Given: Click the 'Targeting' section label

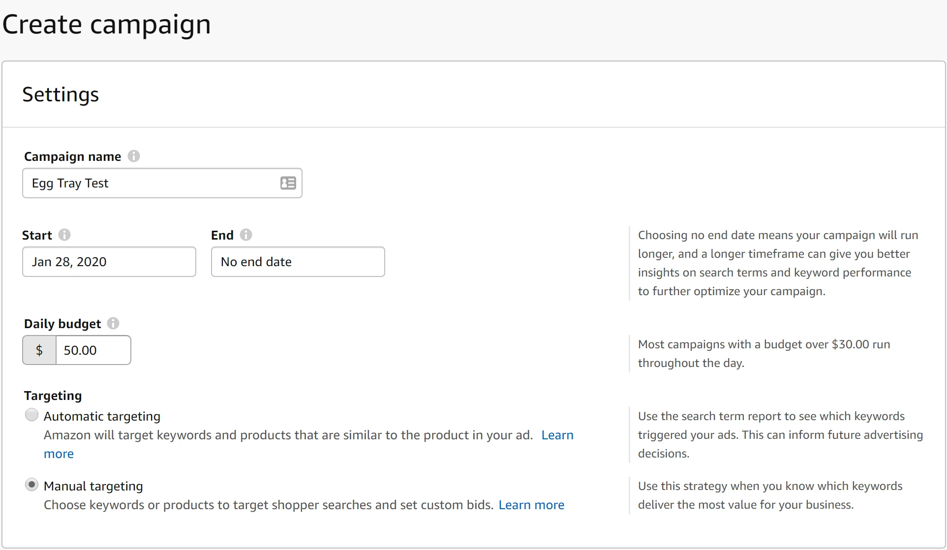Looking at the screenshot, I should click(53, 396).
